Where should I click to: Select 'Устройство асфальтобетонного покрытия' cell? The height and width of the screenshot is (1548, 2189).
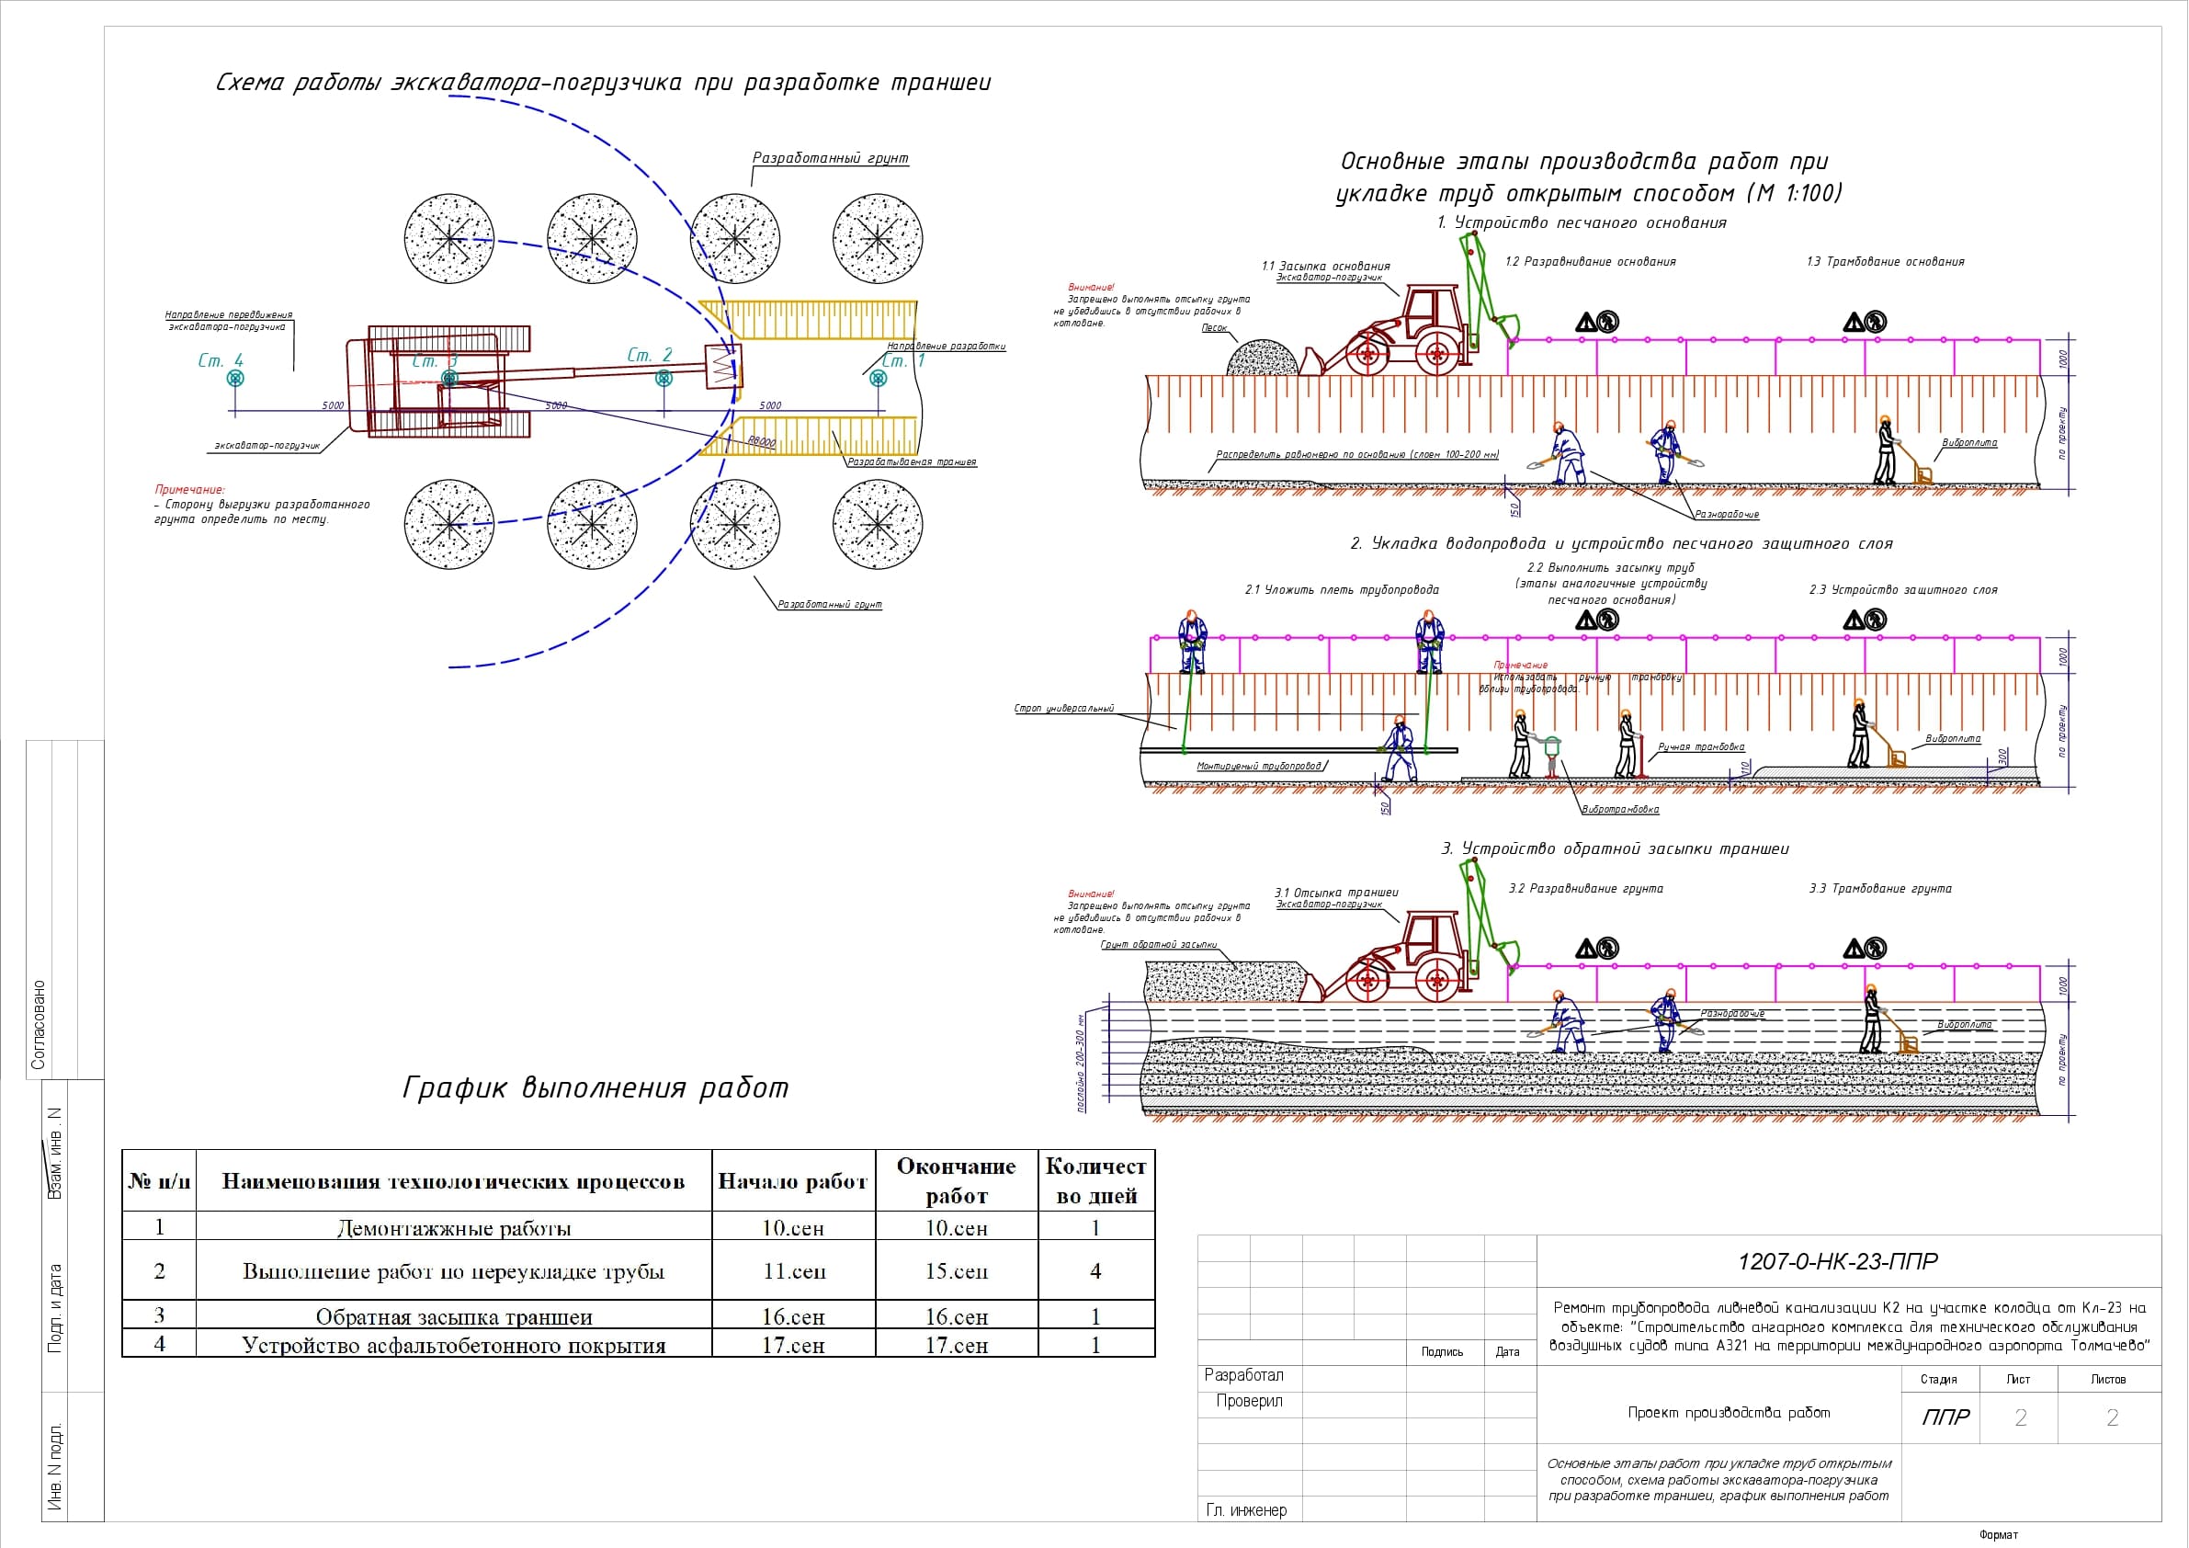click(x=454, y=1344)
